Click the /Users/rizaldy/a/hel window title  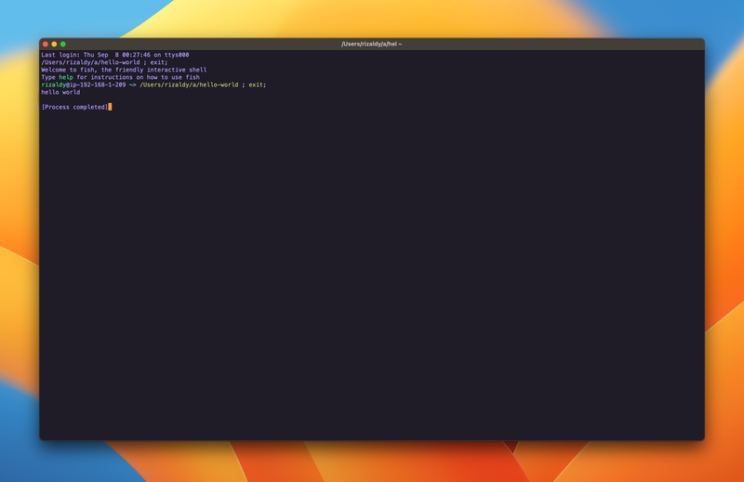point(371,44)
